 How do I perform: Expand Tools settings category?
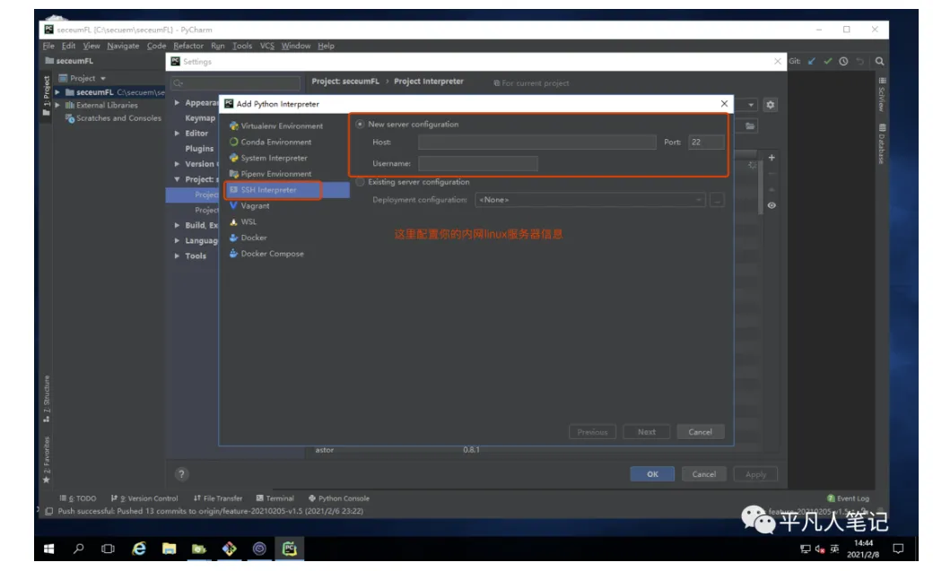177,255
